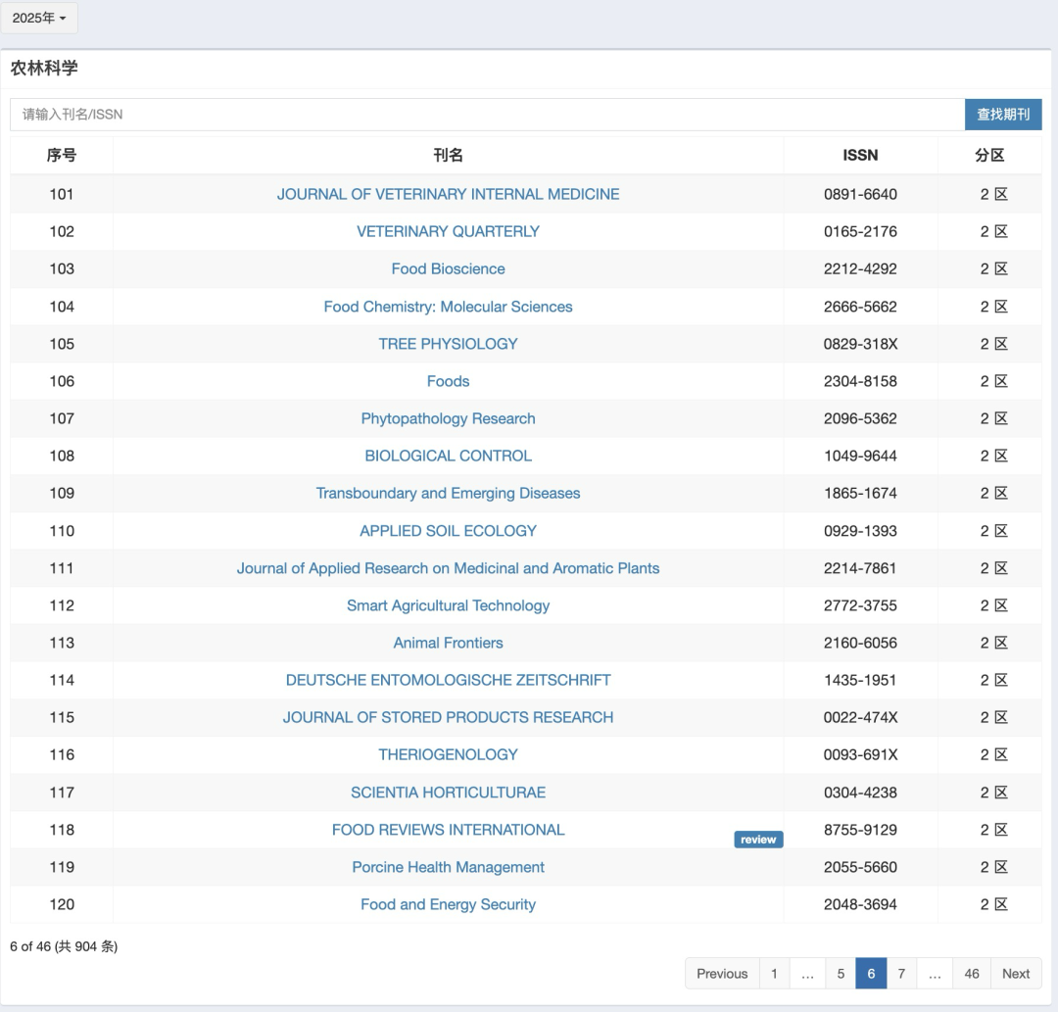Click ISSN 1865-1674 cell
The image size is (1058, 1012).
(x=860, y=493)
